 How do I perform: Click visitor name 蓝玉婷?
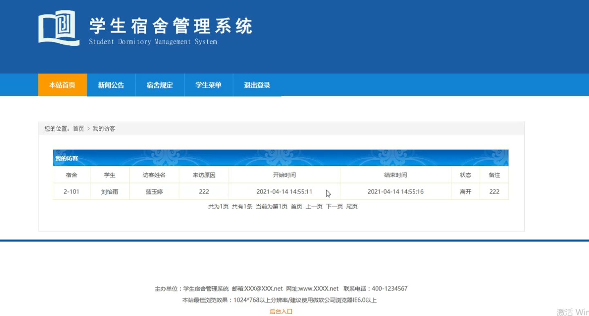(x=154, y=192)
